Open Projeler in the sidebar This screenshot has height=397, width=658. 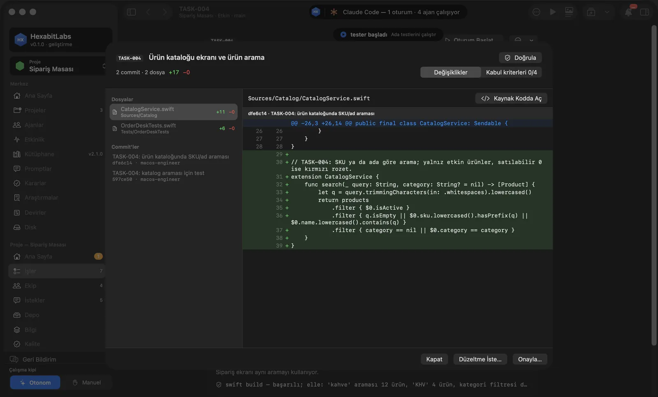(56, 110)
